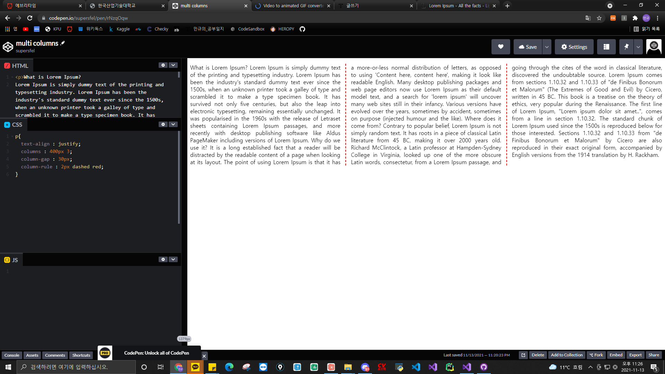Open Windows Start menu
665x374 pixels.
[x=8, y=367]
